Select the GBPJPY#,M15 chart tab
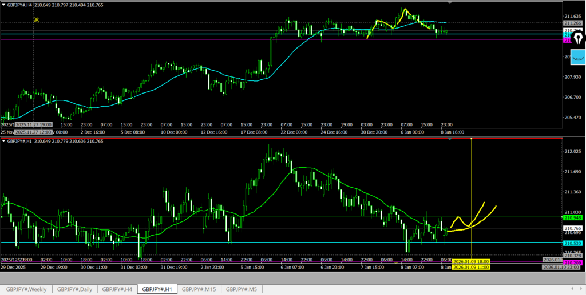The width and height of the screenshot is (586, 295). [x=199, y=289]
